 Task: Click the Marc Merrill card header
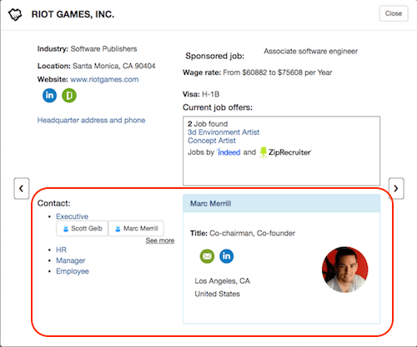pyautogui.click(x=281, y=204)
